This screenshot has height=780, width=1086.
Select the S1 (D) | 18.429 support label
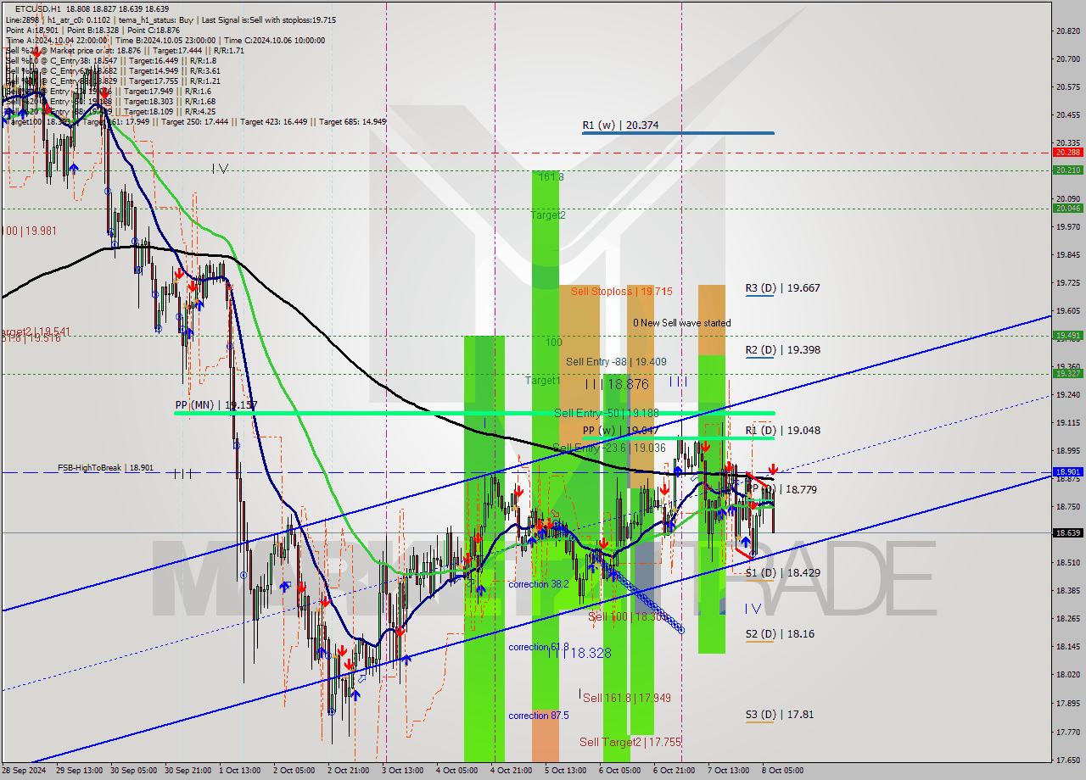coord(782,573)
